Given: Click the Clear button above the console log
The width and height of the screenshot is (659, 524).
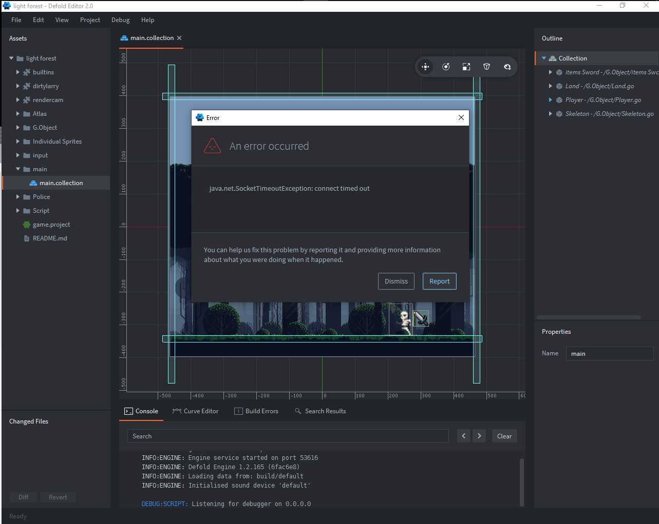Looking at the screenshot, I should [504, 435].
